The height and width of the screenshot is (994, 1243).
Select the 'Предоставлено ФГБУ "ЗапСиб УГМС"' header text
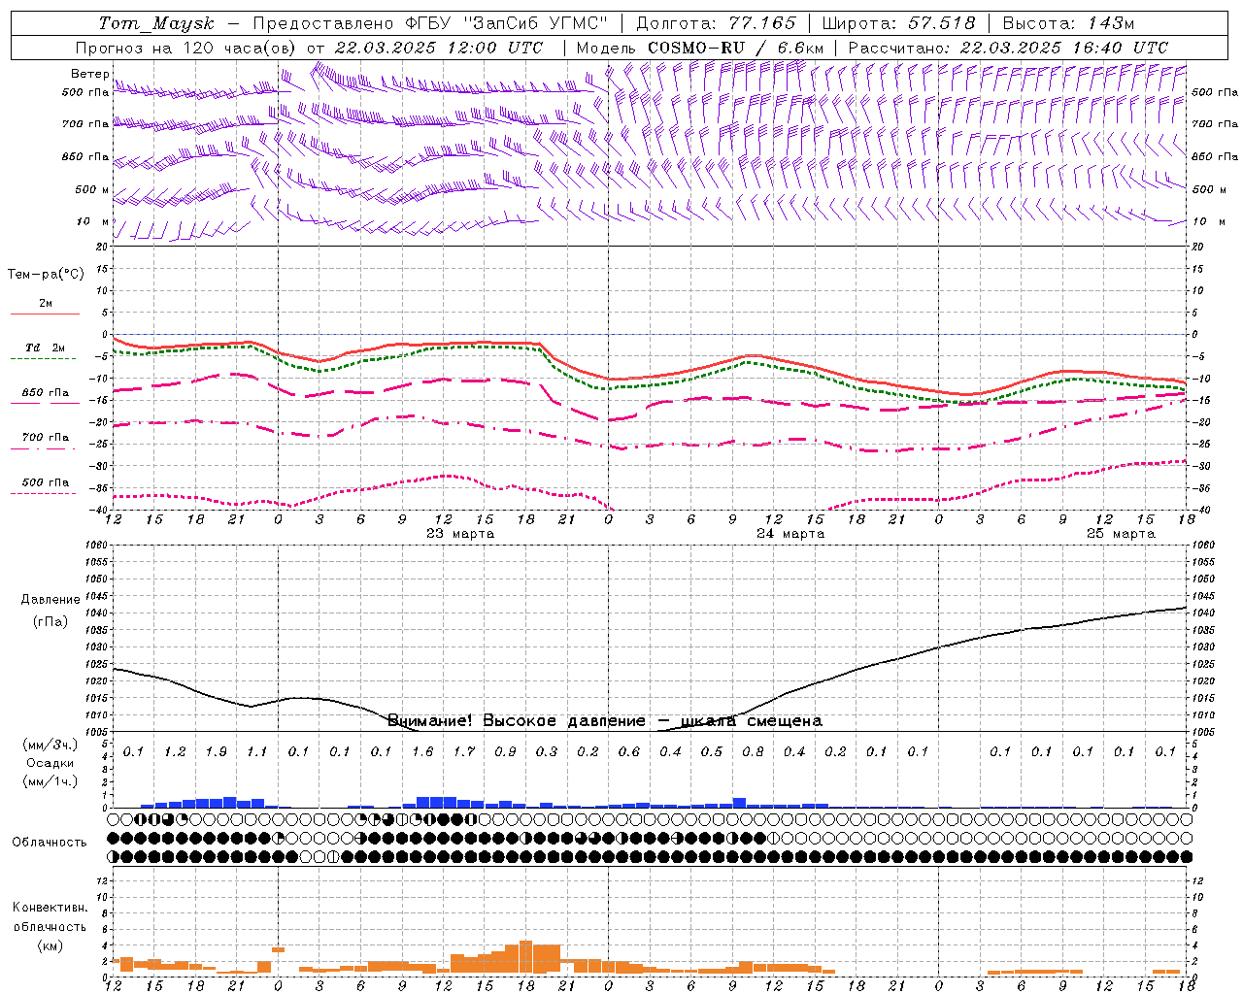[430, 23]
